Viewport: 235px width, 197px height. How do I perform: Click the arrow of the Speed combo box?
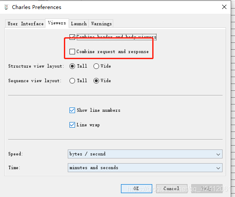click(x=218, y=154)
